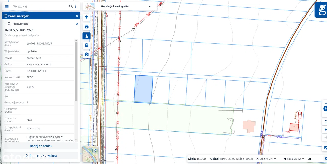Open the clipboard reports tool
The height and width of the screenshot is (164, 327).
pos(86,45)
